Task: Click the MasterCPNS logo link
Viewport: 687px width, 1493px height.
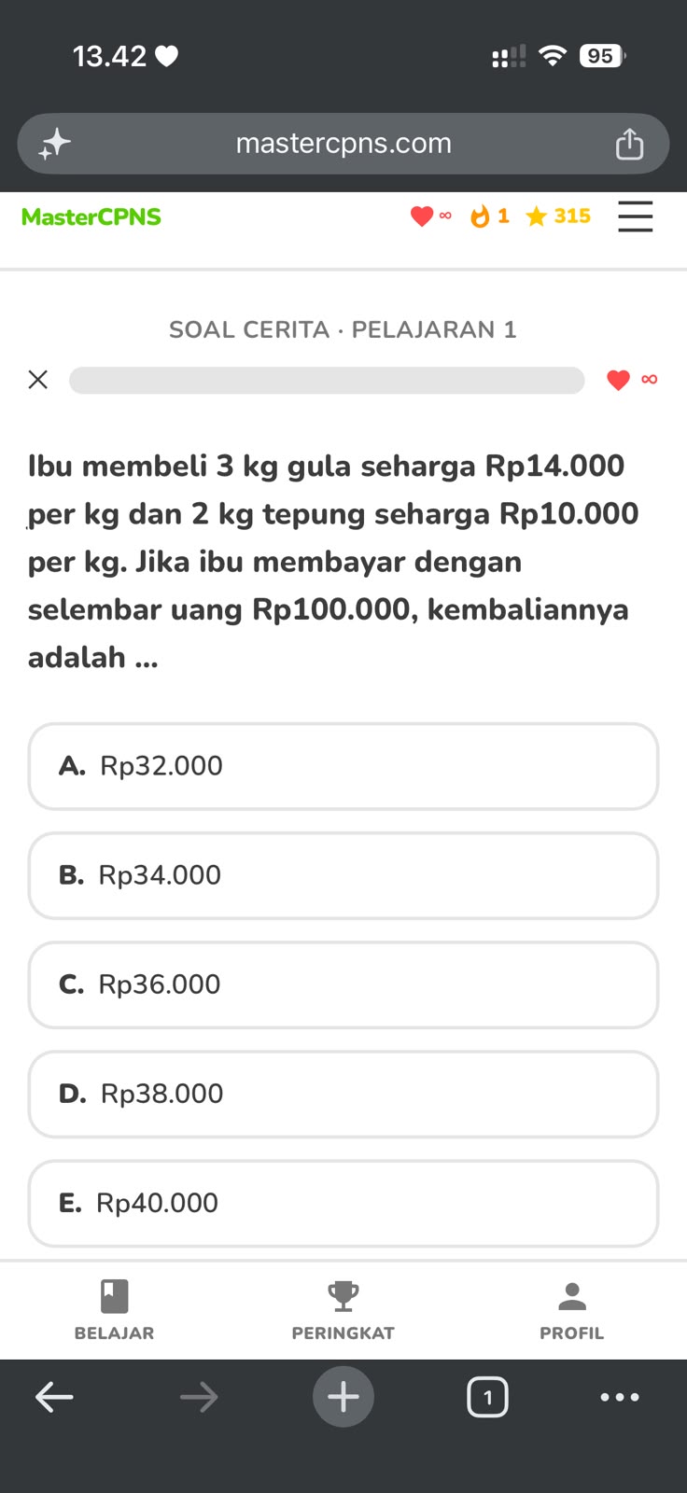Action: click(91, 216)
